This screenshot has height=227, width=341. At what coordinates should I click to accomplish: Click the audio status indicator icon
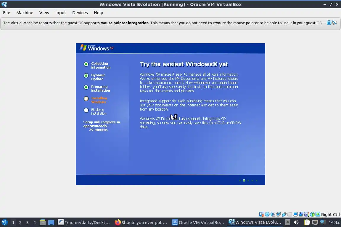coord(273,214)
